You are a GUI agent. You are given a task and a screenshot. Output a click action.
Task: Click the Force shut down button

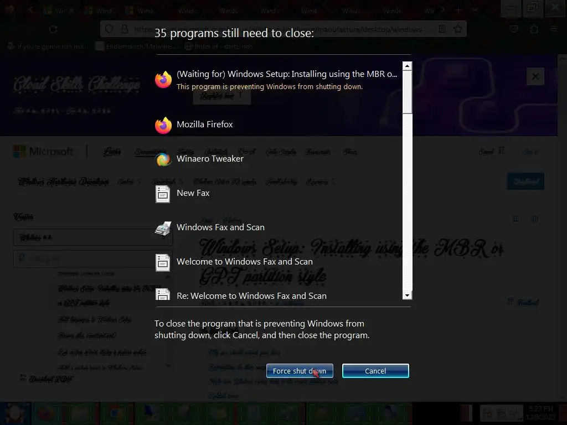click(300, 371)
